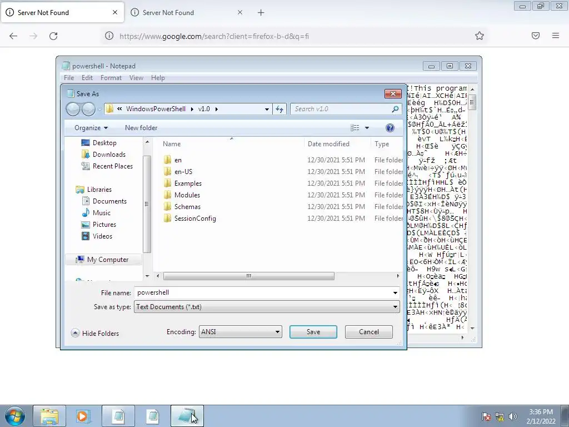Open Documents library in the sidebar
569x427 pixels.
point(109,201)
